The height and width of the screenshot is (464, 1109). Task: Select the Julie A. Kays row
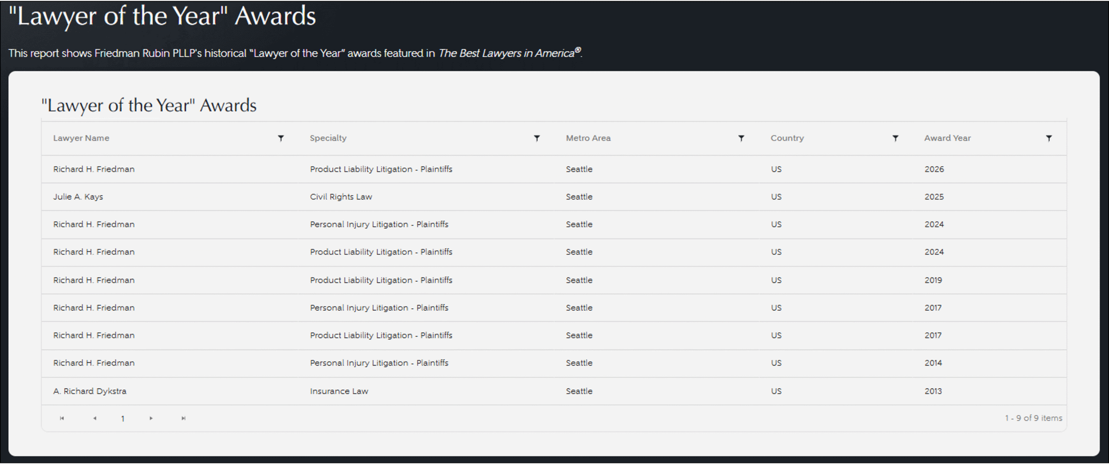pos(78,197)
